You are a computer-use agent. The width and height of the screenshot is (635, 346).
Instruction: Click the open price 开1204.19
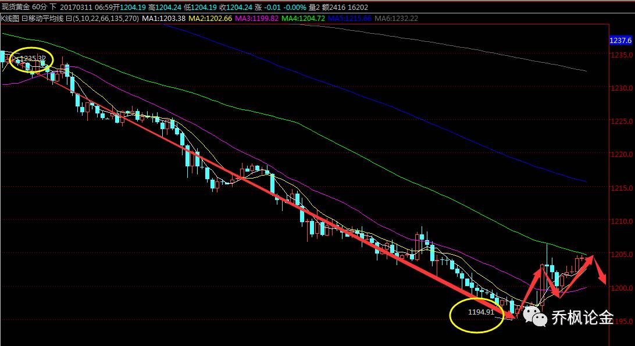click(x=130, y=7)
